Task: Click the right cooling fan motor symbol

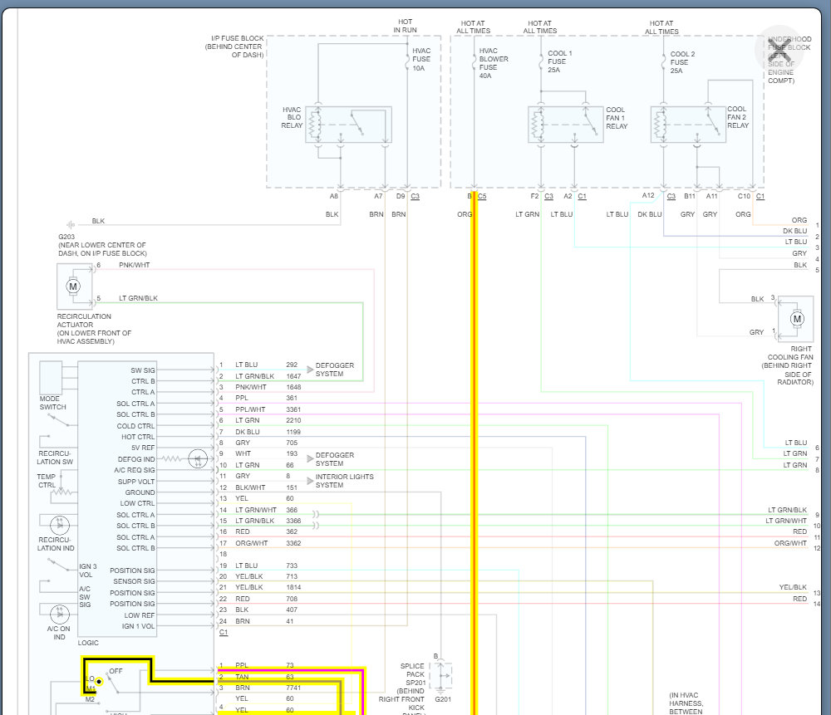Action: click(797, 319)
